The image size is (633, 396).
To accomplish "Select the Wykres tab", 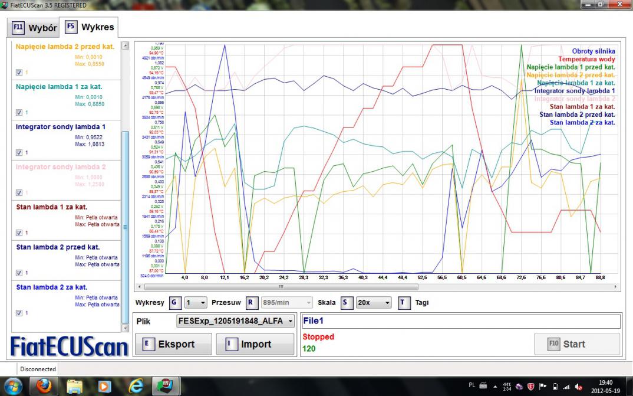I will click(90, 27).
